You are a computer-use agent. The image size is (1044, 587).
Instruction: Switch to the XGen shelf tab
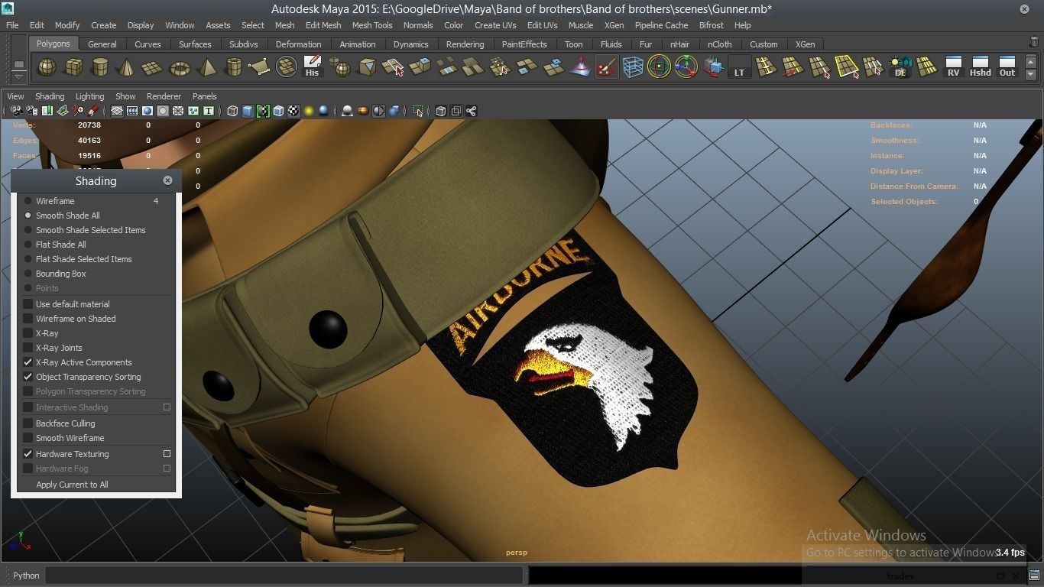(805, 44)
